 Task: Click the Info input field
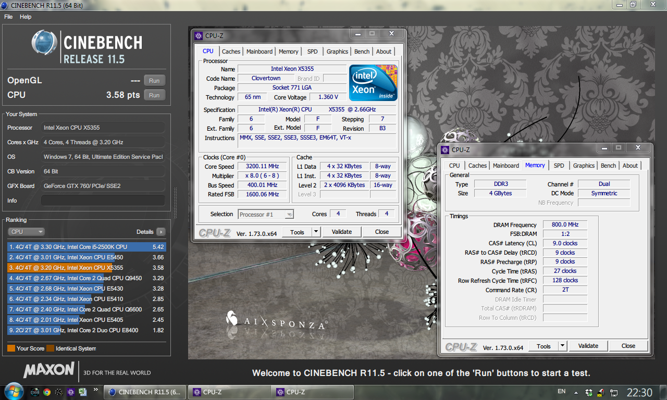point(103,201)
